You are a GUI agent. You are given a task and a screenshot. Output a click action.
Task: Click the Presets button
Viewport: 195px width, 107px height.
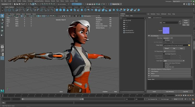[x=186, y=23]
